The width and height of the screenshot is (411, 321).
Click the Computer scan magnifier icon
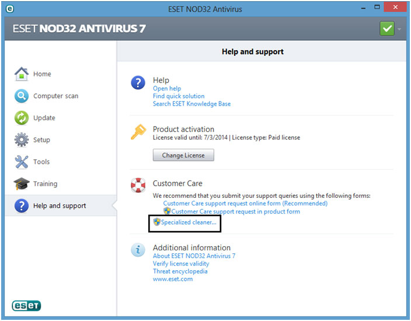point(22,96)
